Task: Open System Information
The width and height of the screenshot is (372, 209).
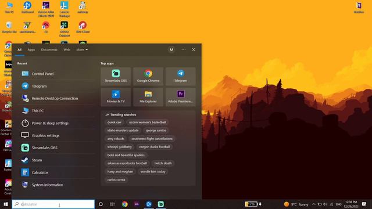Action: pyautogui.click(x=56, y=185)
